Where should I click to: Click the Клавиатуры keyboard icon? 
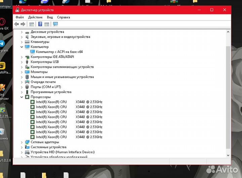pos(27,42)
